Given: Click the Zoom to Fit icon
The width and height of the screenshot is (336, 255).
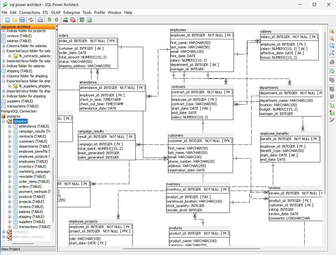Looking at the screenshot, I should click(x=332, y=52).
